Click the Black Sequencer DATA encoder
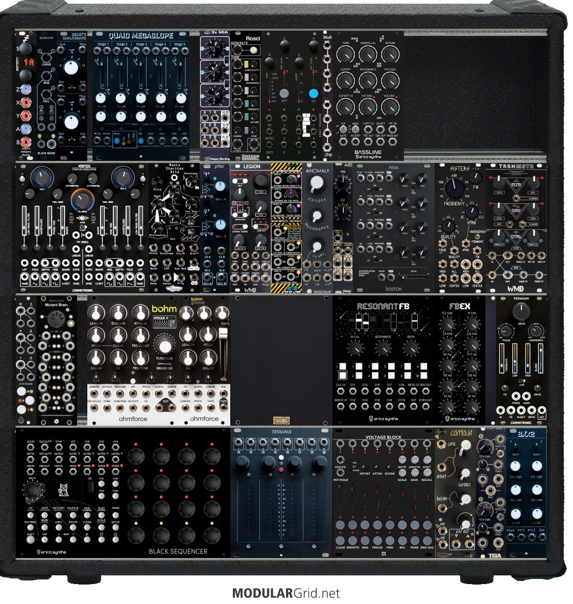This screenshot has width=573, height=604. (33, 490)
